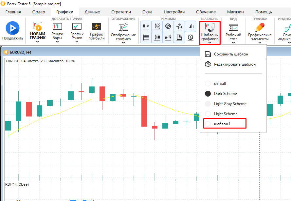The width and height of the screenshot is (291, 201).
Task: Select the Dark Scheme template
Action: click(208, 94)
